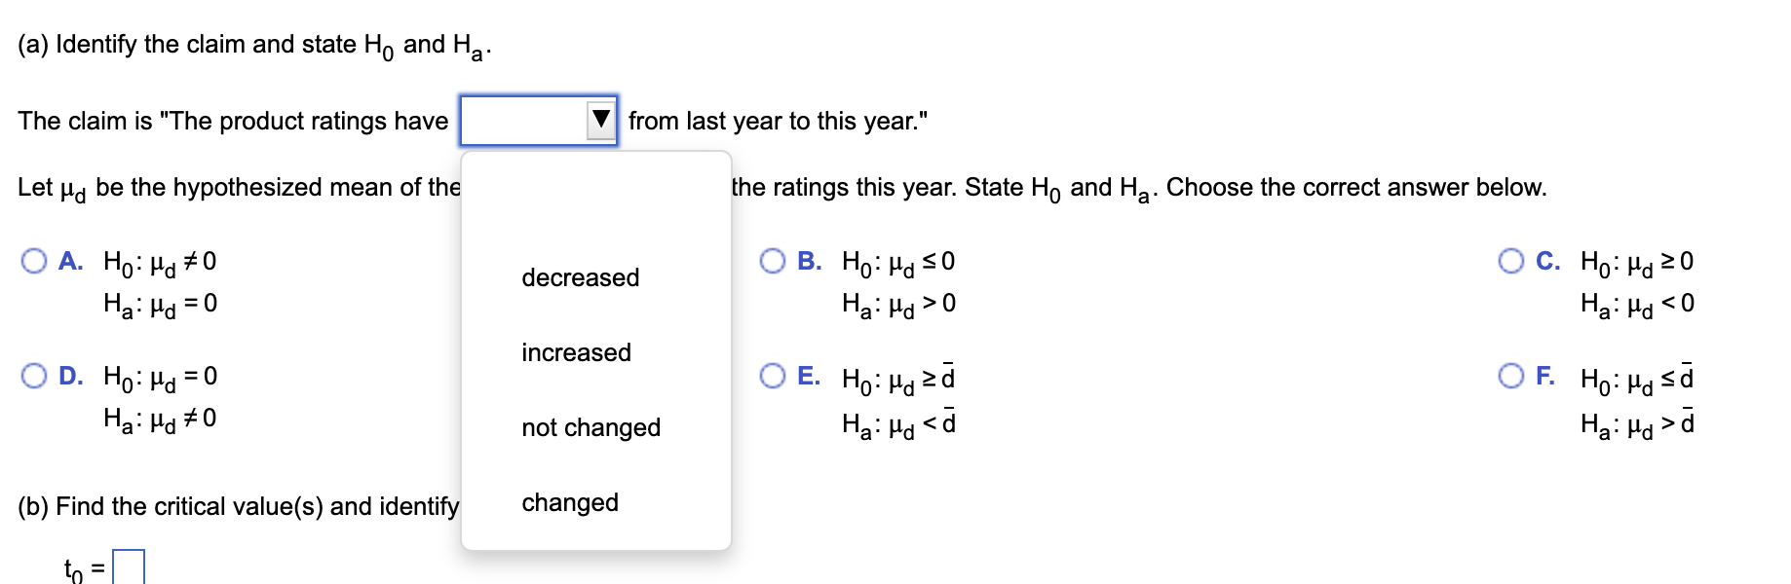Viewport: 1791px width, 584px height.
Task: Choose 'increased' from the open dropdown list
Action: (x=575, y=352)
